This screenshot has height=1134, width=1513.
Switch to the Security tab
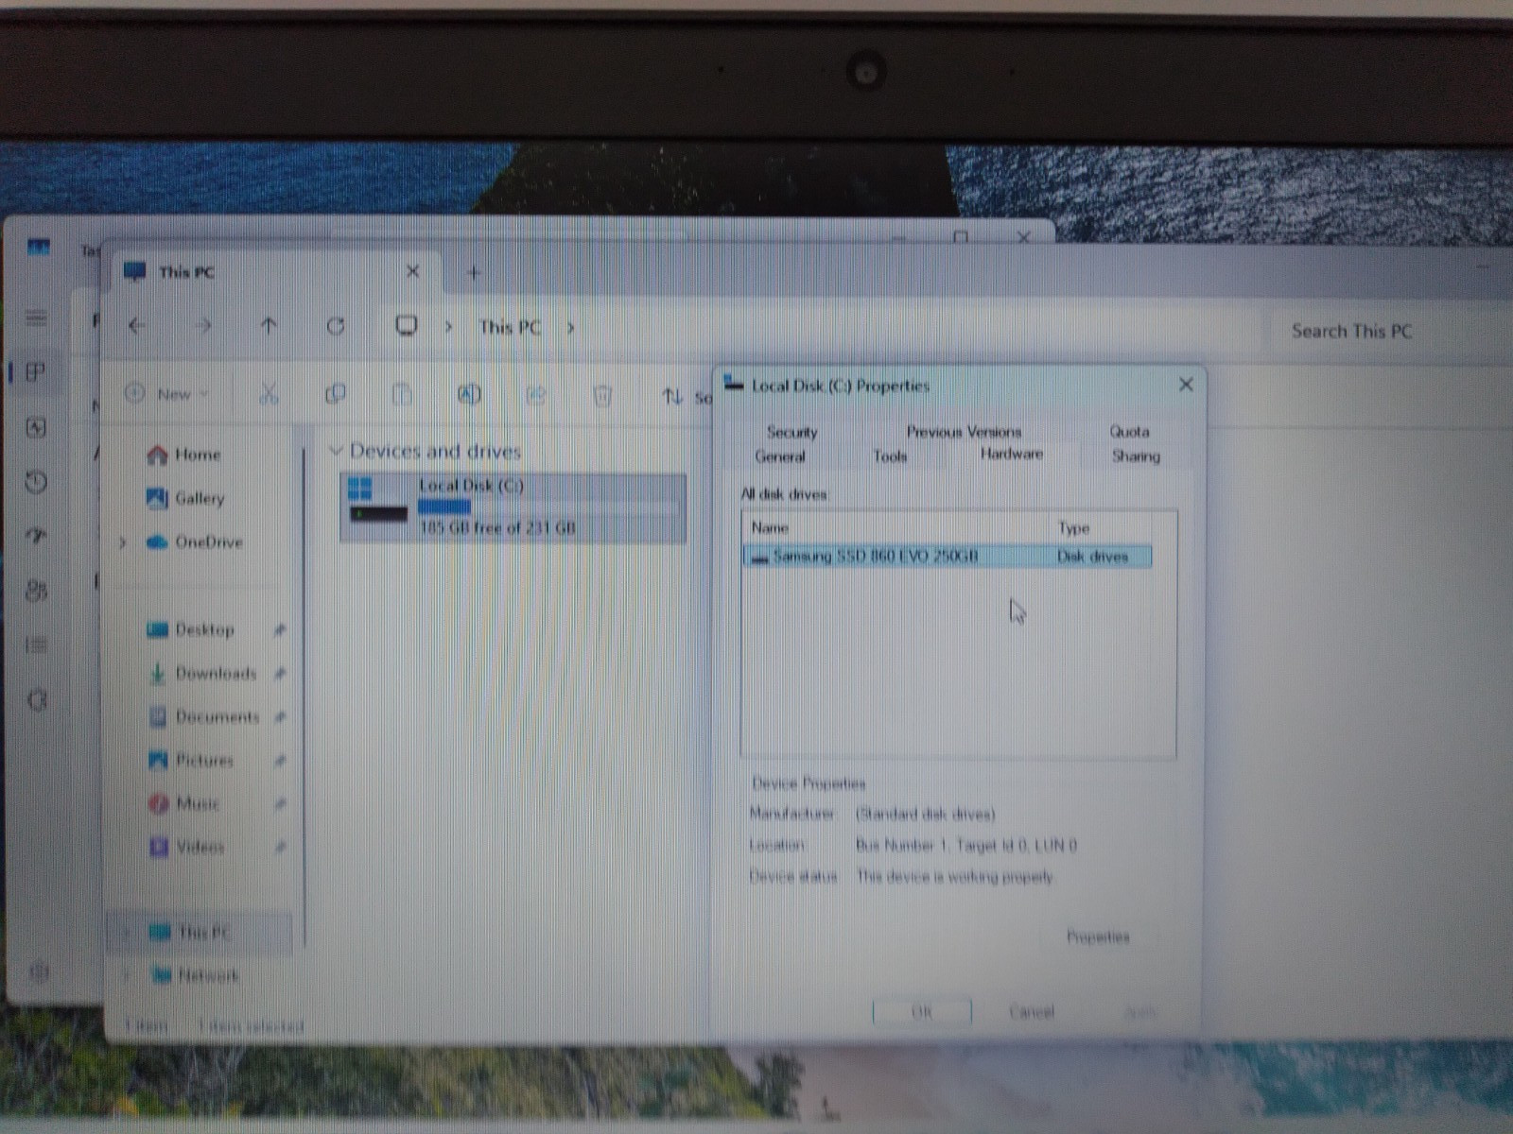coord(791,432)
